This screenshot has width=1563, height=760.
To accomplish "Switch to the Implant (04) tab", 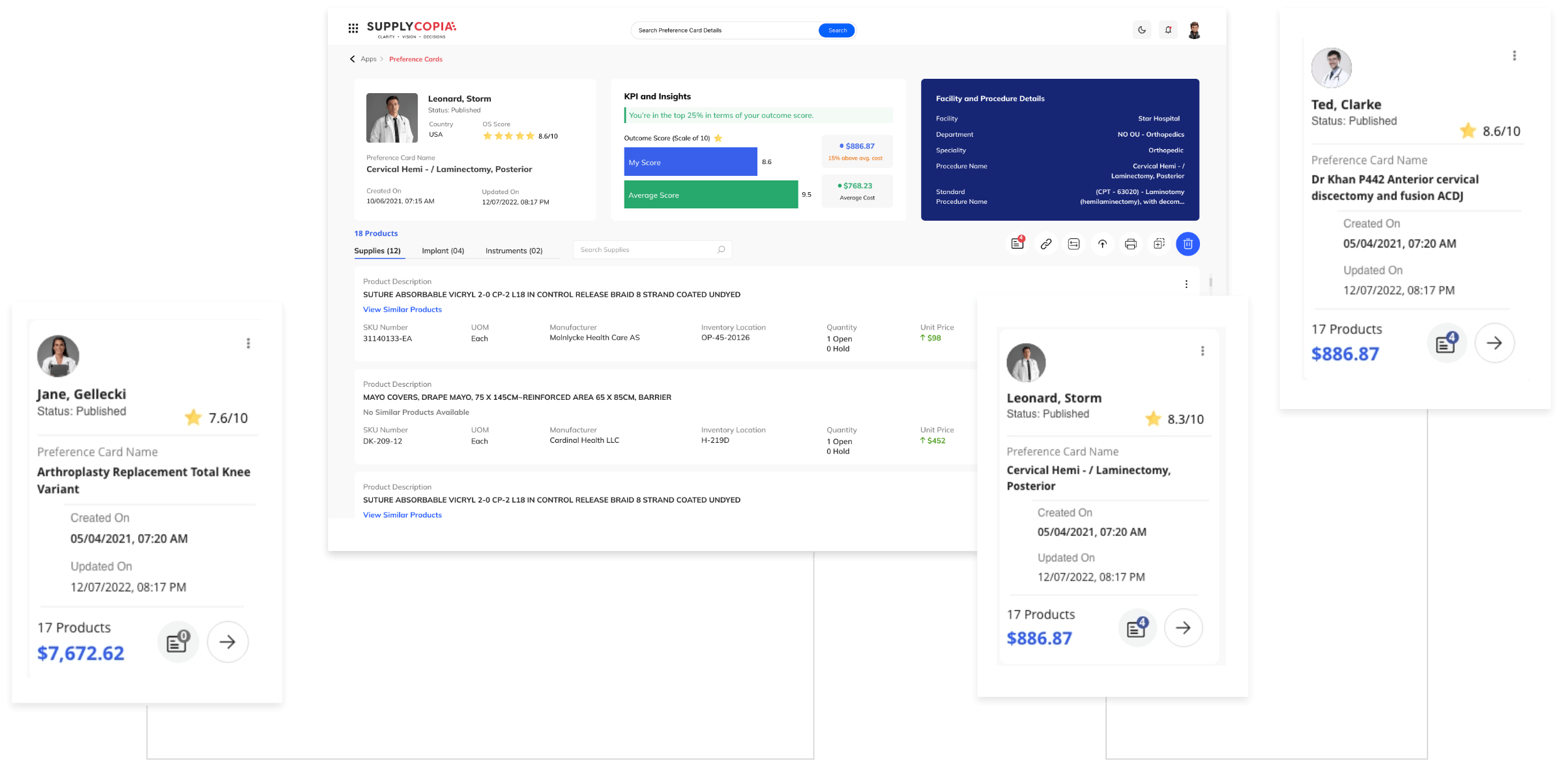I will click(443, 251).
